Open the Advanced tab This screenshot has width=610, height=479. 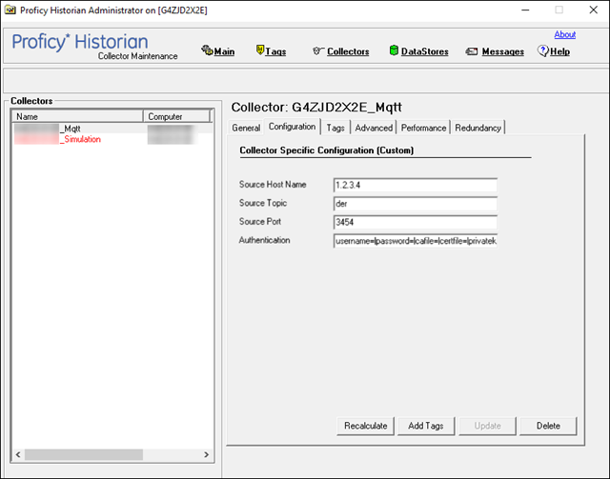(374, 128)
